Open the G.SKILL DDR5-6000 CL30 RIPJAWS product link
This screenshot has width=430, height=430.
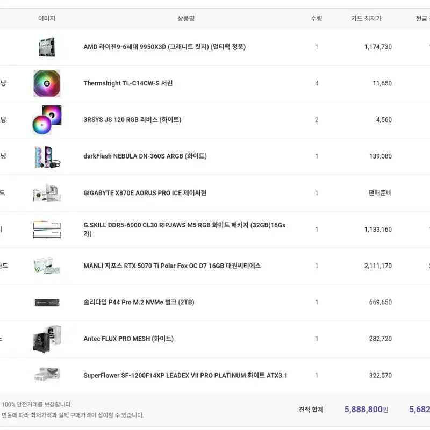[x=184, y=229]
